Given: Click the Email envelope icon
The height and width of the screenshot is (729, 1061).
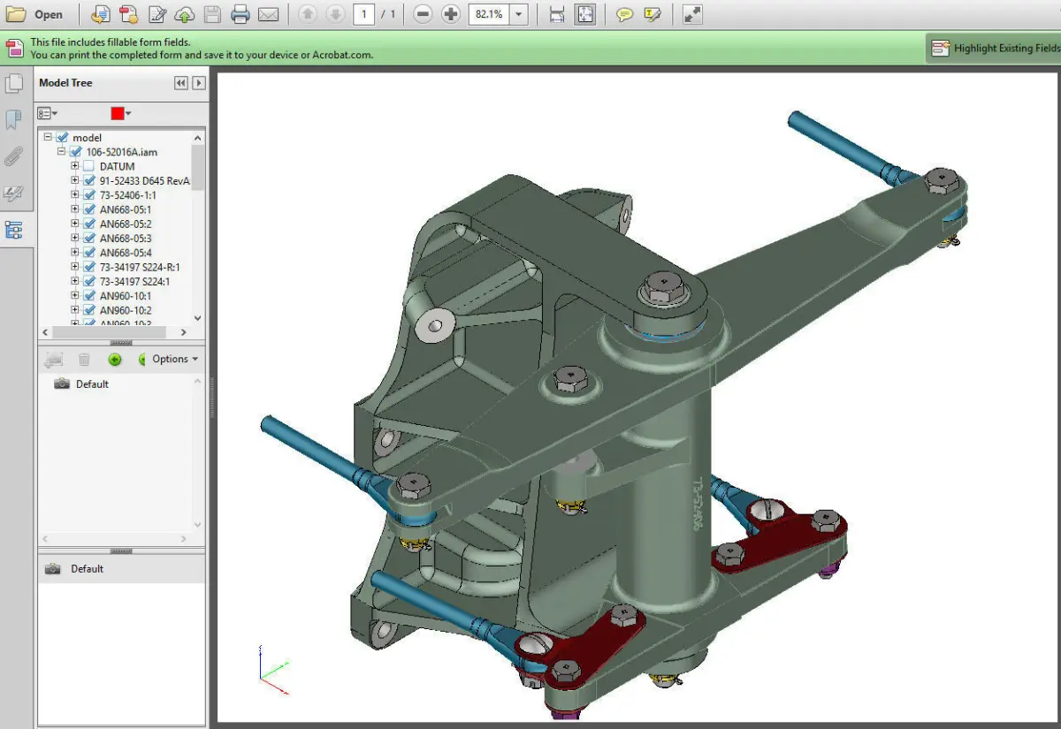Looking at the screenshot, I should pos(268,14).
